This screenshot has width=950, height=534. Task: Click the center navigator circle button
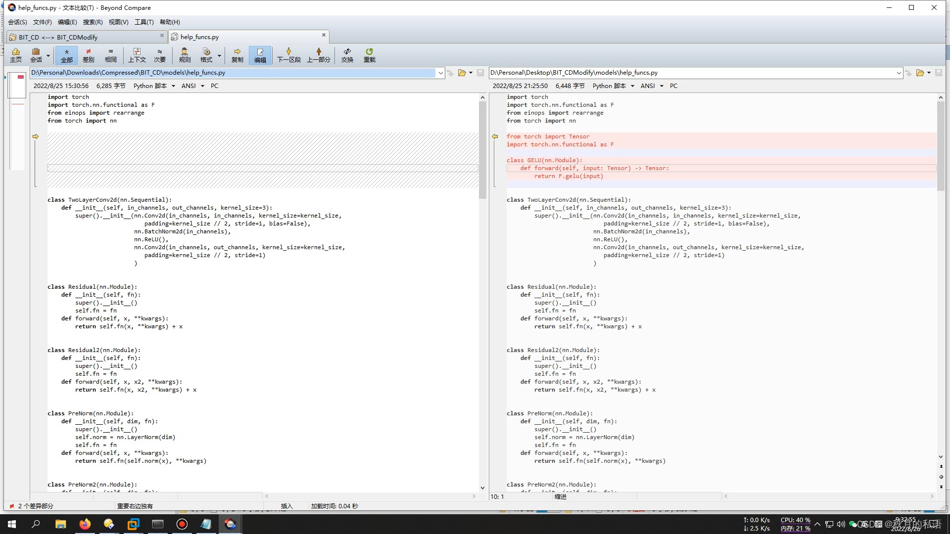click(x=941, y=477)
